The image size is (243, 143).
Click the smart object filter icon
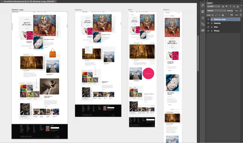click(x=238, y=6)
